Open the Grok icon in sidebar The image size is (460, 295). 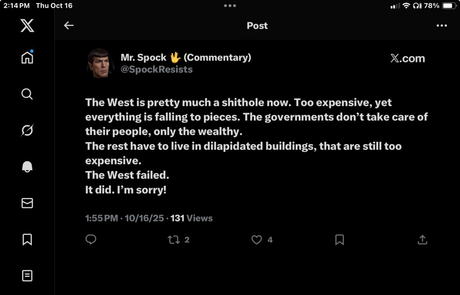pos(27,130)
